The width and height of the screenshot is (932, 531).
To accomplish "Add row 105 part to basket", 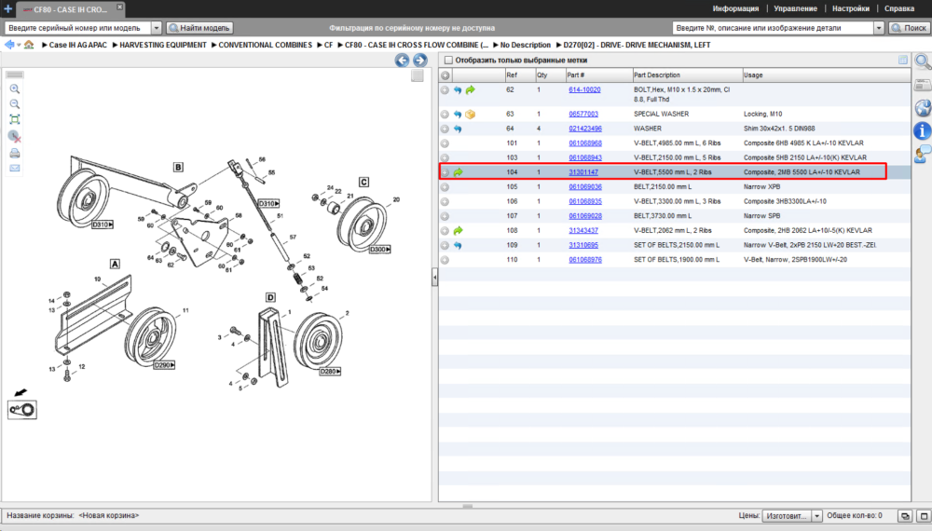I will [445, 187].
